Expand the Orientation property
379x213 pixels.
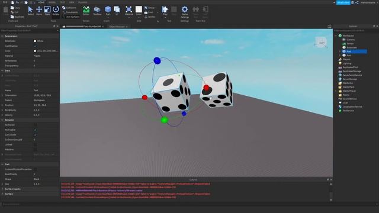tap(2, 95)
